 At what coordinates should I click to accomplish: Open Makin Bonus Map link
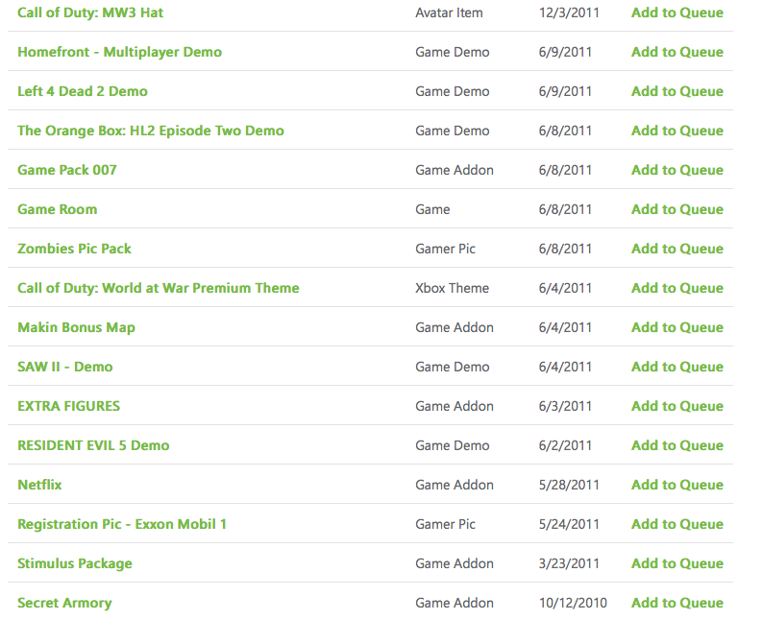point(76,327)
